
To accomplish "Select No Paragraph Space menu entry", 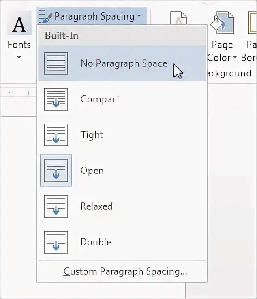I will 122,63.
